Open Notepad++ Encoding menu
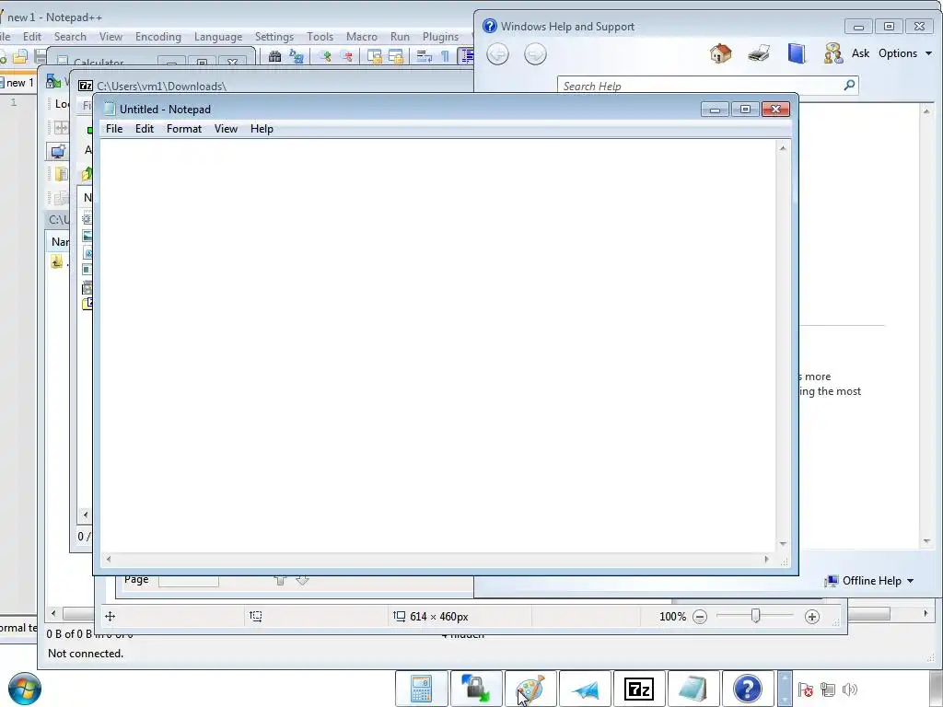Image resolution: width=943 pixels, height=707 pixels. [158, 37]
